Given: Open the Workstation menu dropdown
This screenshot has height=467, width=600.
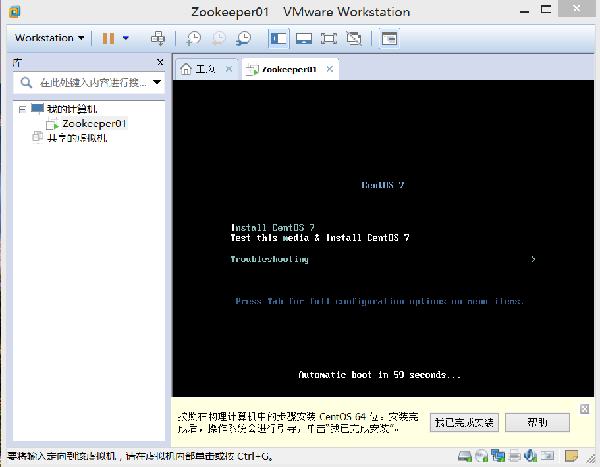Looking at the screenshot, I should [x=50, y=38].
